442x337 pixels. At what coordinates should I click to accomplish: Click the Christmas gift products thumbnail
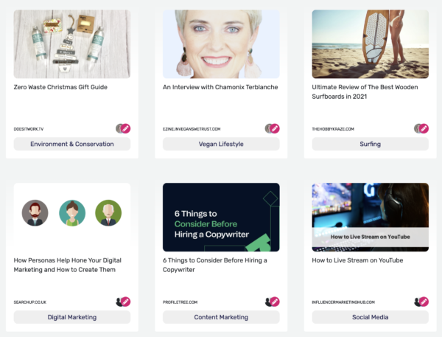[72, 44]
